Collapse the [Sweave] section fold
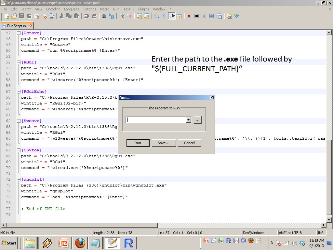This screenshot has width=333, height=250. point(19,121)
